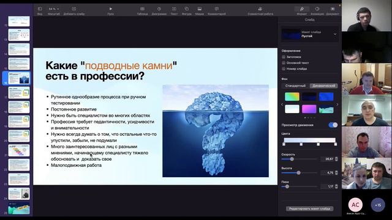
Task: Show previous background presets with left arrow
Action: pyautogui.click(x=282, y=105)
